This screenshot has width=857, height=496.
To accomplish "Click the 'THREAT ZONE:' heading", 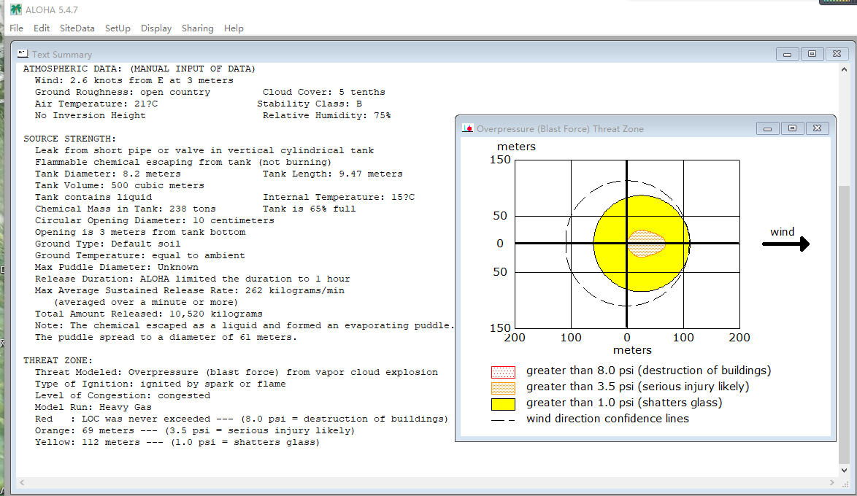I will [58, 360].
